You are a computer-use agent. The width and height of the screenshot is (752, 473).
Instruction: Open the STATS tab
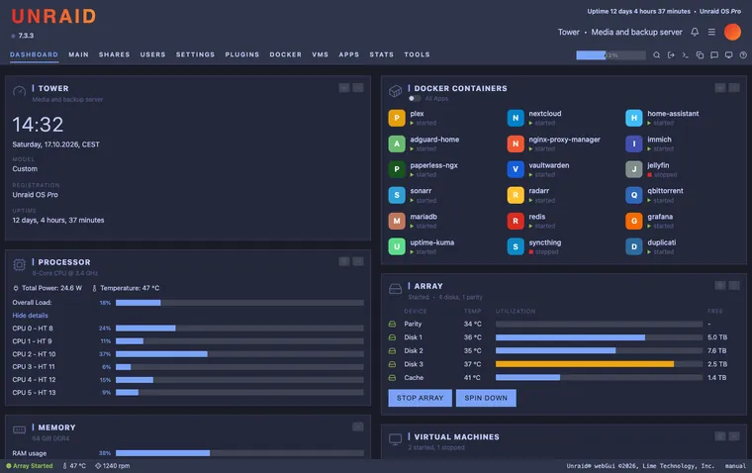tap(382, 54)
